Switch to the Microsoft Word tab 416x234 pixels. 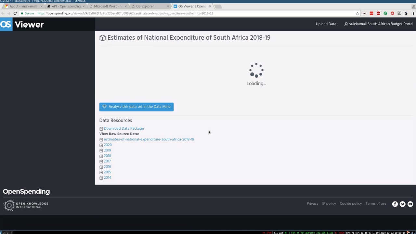[108, 6]
